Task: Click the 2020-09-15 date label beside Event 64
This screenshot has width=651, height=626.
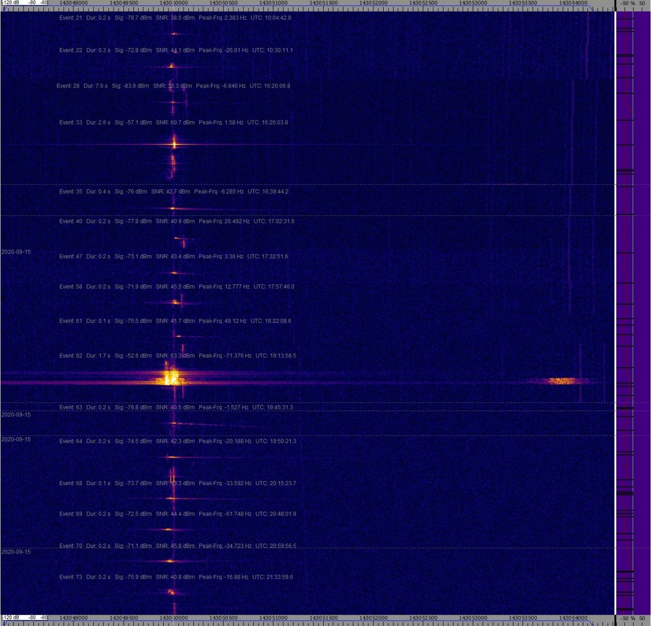Action: (x=16, y=439)
